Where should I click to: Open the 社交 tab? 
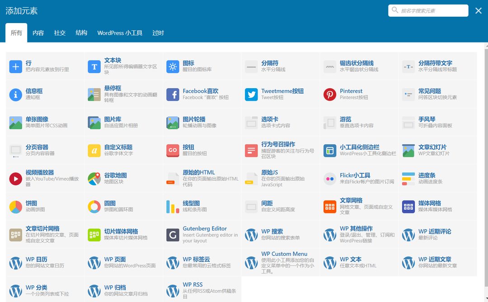pos(60,33)
